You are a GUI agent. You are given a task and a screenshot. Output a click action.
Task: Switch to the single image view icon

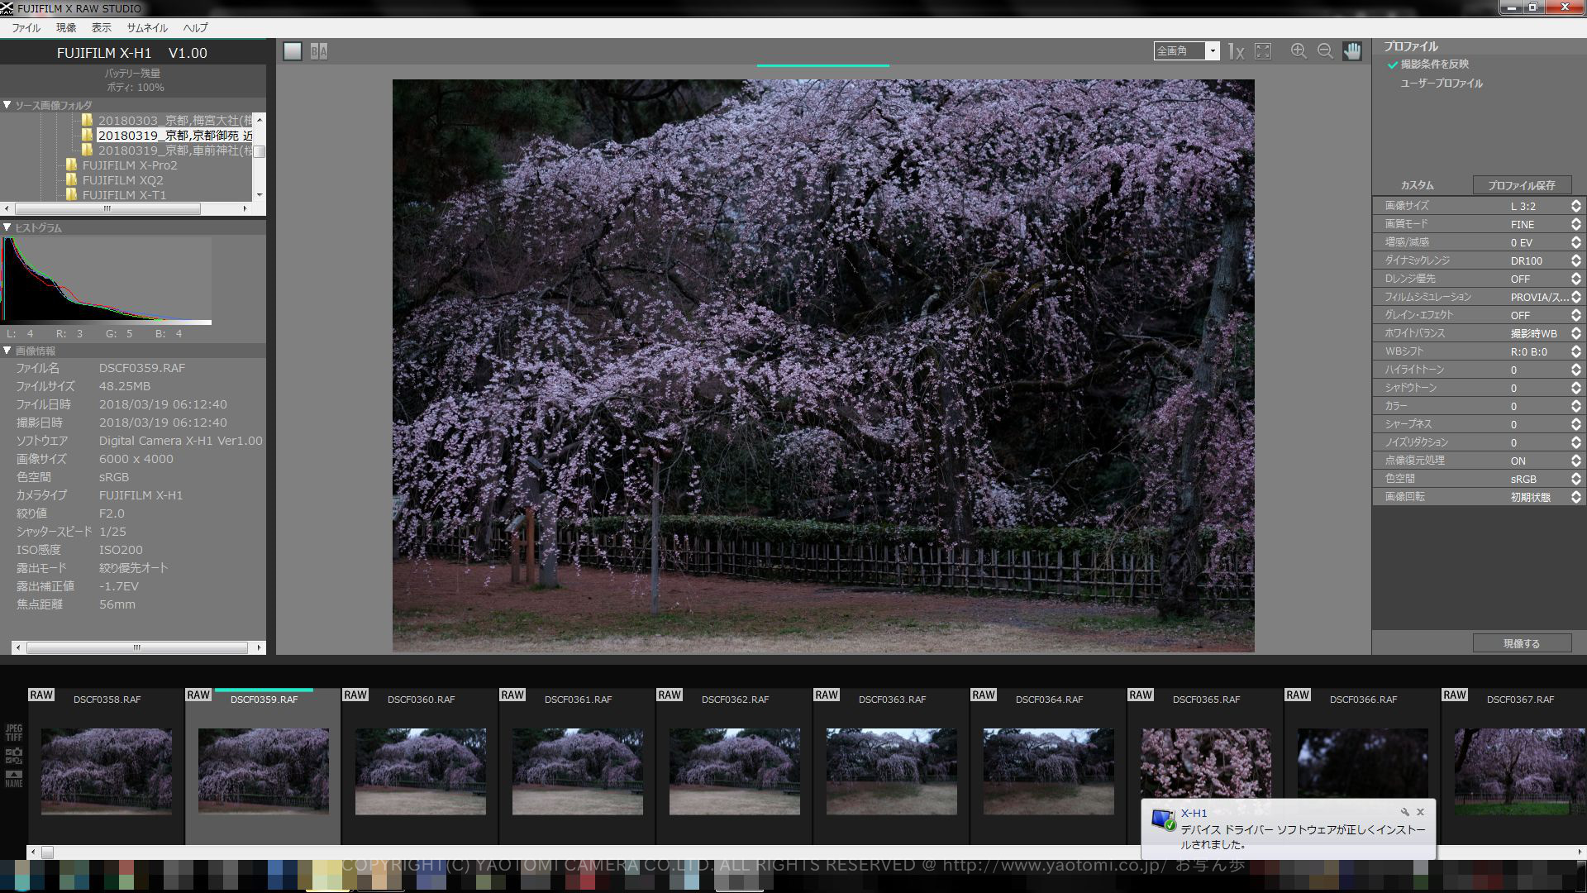[x=293, y=51]
